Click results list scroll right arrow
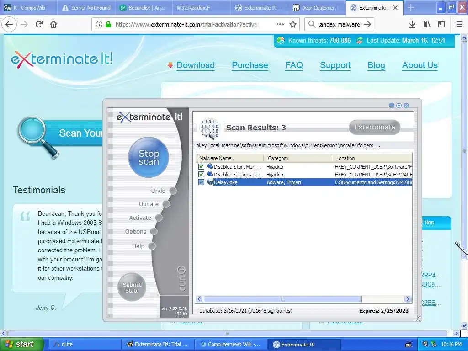468x351 pixels. 408,299
